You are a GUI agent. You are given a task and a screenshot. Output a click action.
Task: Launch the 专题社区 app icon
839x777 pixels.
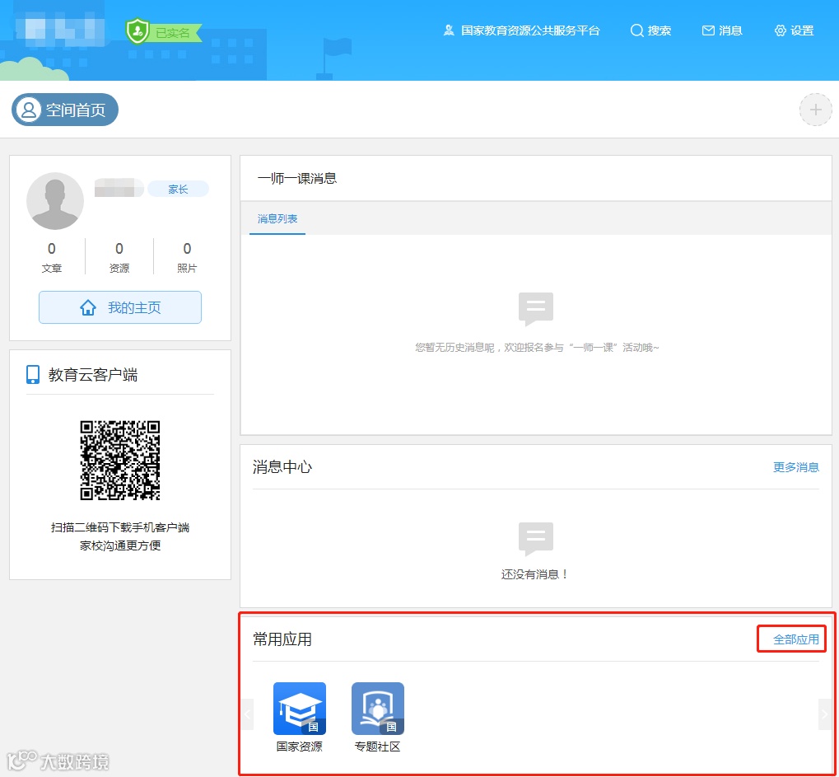(378, 709)
